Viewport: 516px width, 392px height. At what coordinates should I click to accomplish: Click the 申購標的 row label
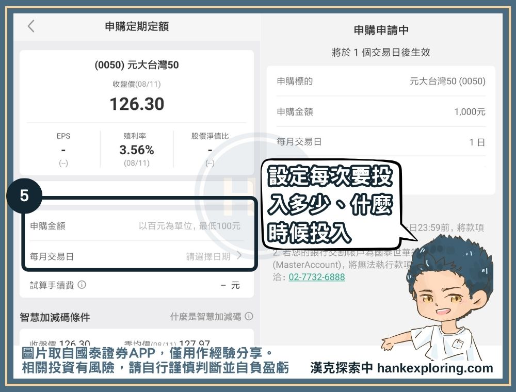point(295,81)
